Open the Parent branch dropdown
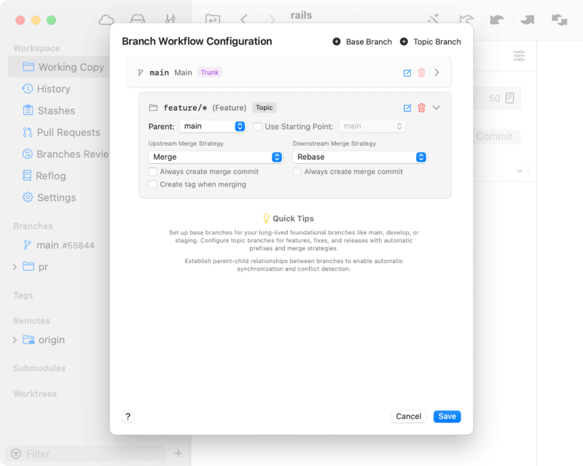 (x=212, y=125)
